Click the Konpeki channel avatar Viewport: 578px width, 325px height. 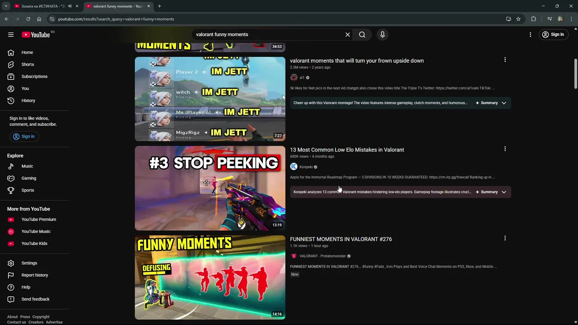coord(294,167)
